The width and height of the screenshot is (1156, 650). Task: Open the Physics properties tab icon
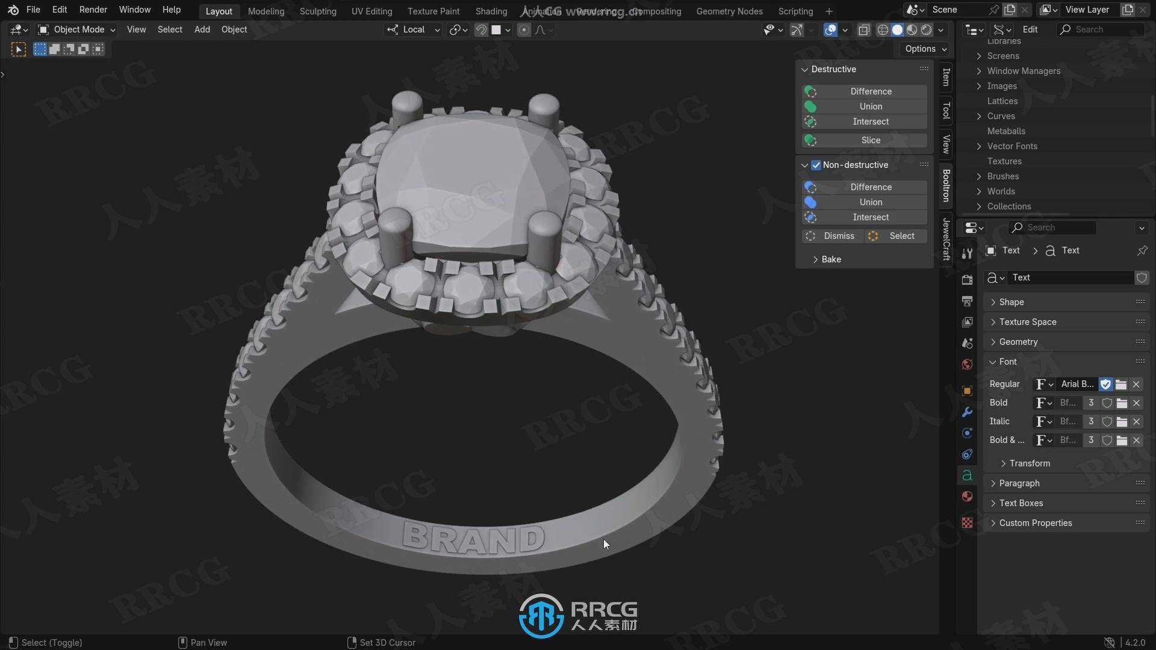click(967, 433)
